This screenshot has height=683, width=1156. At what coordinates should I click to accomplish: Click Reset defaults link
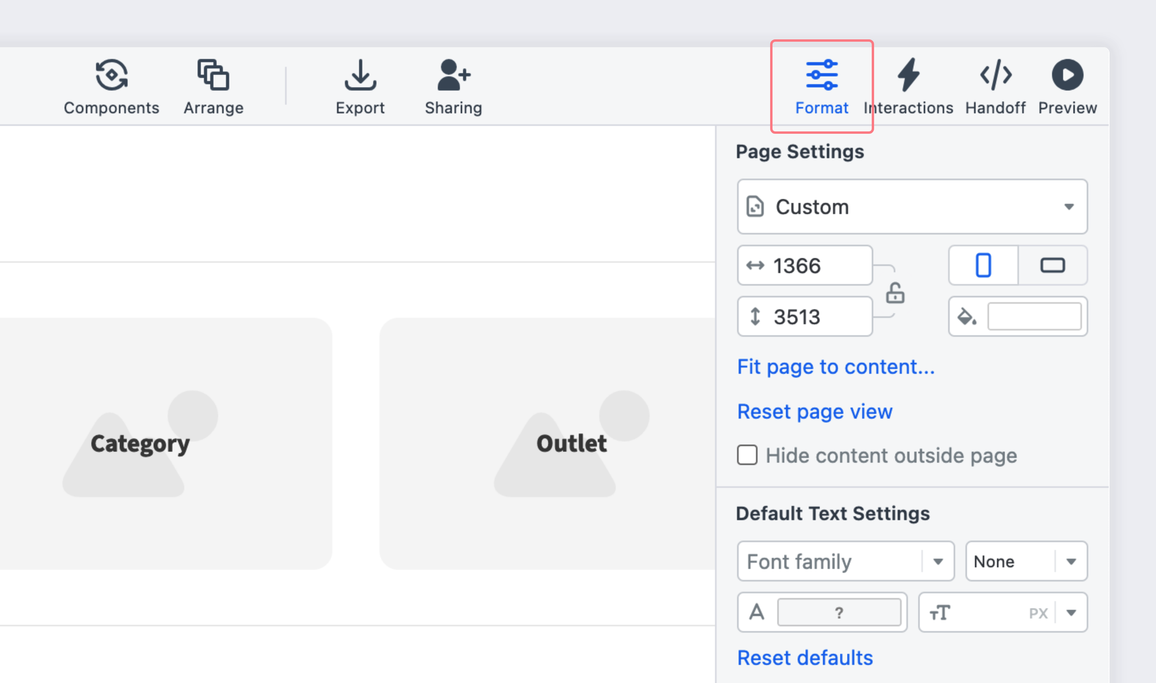coord(805,658)
